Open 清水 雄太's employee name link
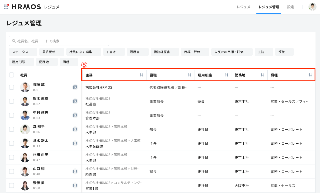 [x=41, y=141]
